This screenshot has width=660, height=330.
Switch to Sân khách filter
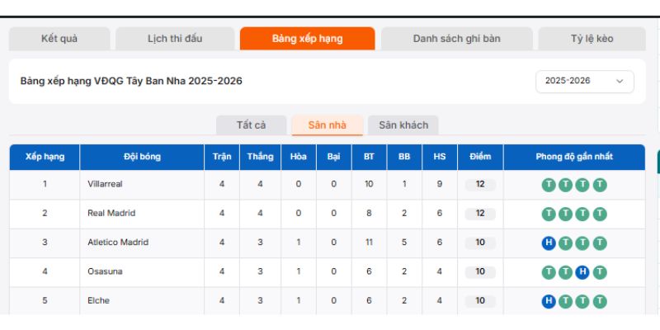[403, 125]
